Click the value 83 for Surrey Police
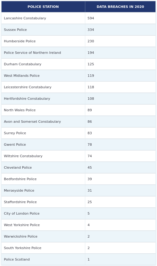The height and width of the screenshot is (266, 157). click(x=90, y=133)
